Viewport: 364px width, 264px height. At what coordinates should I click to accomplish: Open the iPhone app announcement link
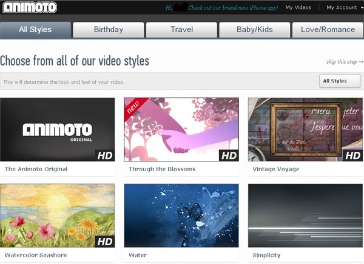click(233, 8)
